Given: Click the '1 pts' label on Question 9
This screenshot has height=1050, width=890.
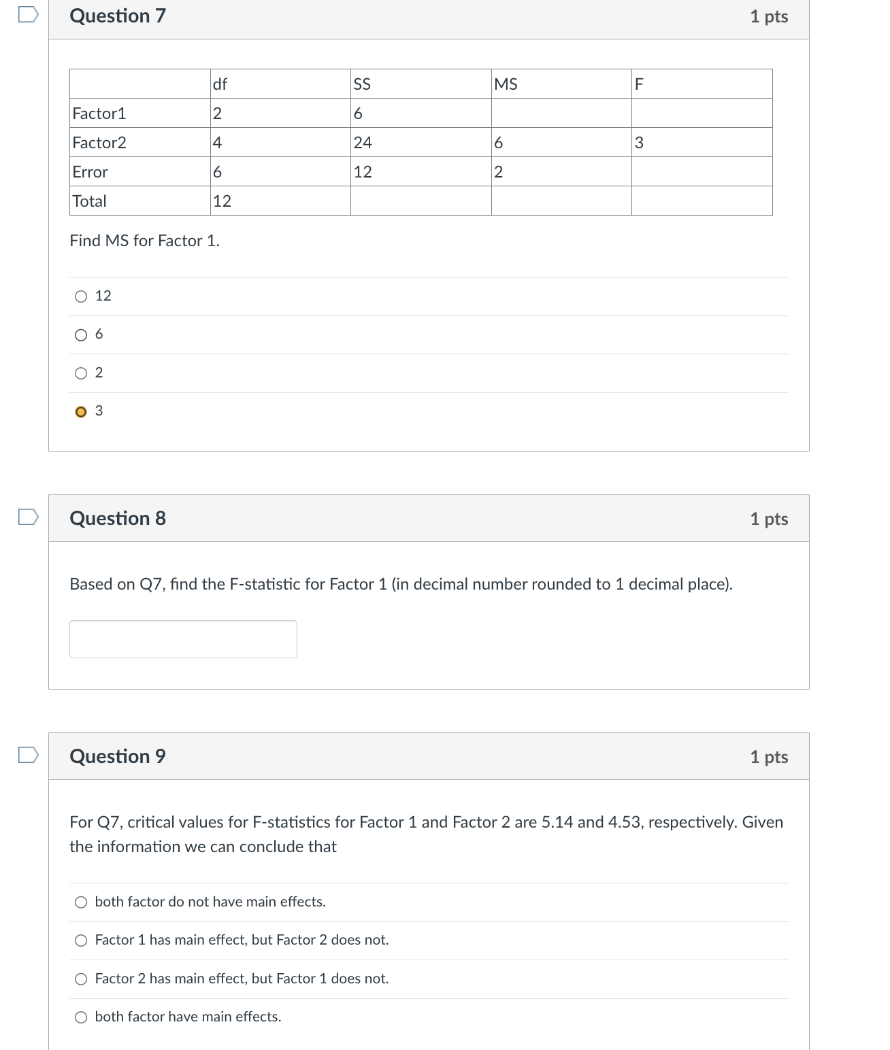Looking at the screenshot, I should [x=770, y=756].
